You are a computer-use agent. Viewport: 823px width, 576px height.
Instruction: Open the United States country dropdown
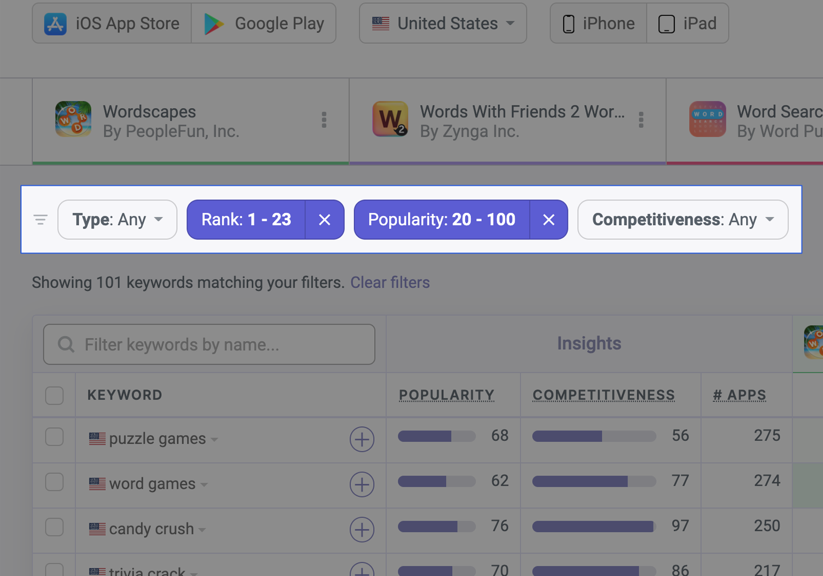443,23
